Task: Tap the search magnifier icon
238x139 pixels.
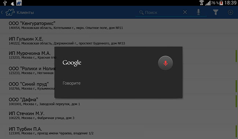Action: pos(141,12)
